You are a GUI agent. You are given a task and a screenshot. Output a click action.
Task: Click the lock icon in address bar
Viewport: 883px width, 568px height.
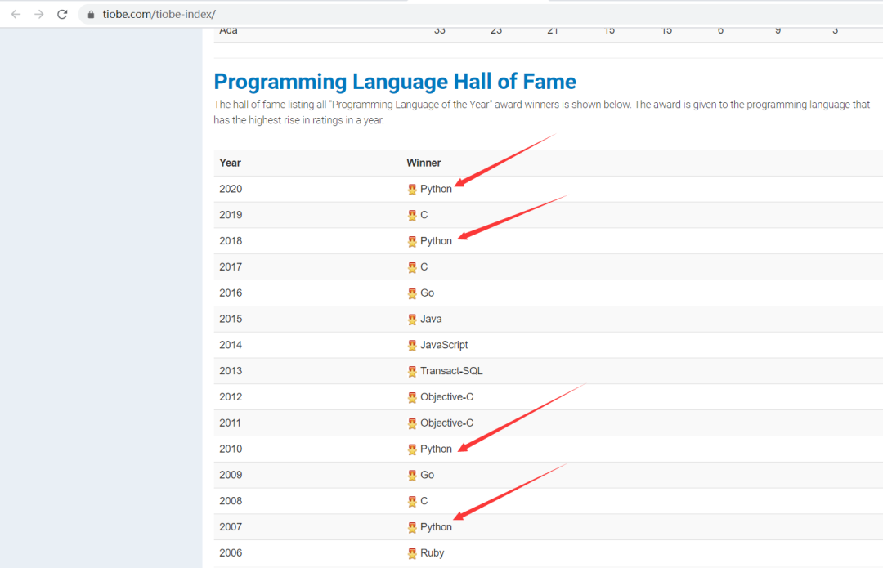(91, 14)
